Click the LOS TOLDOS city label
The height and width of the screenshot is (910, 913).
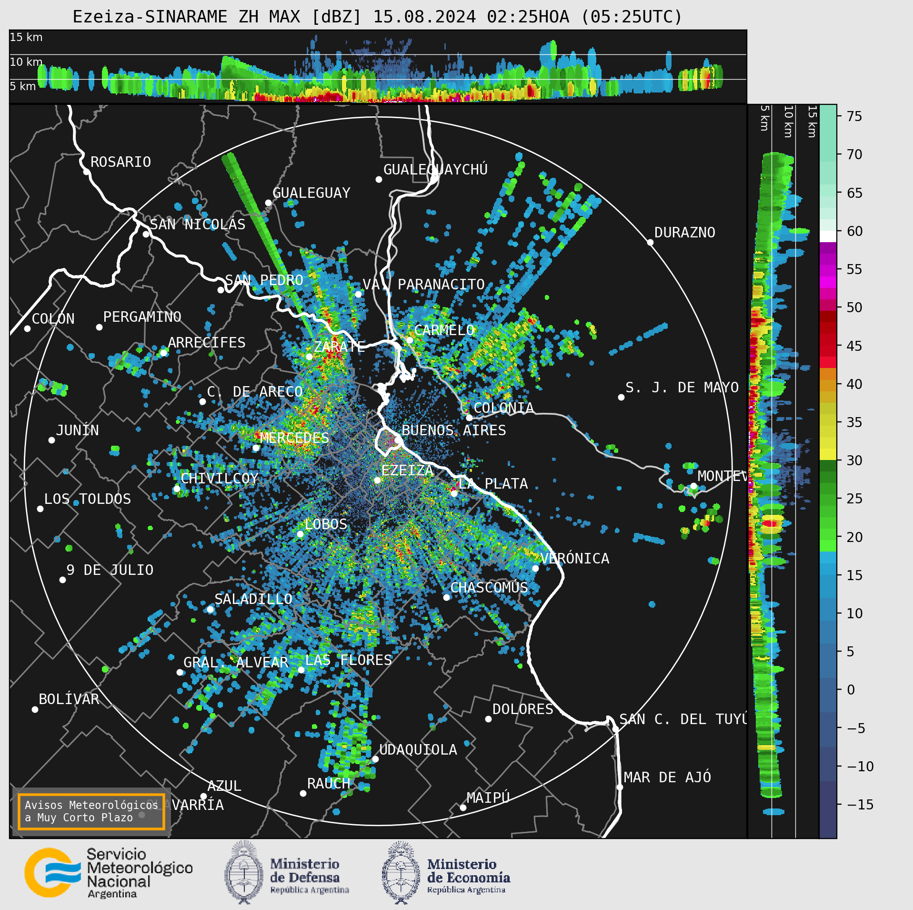pos(87,499)
